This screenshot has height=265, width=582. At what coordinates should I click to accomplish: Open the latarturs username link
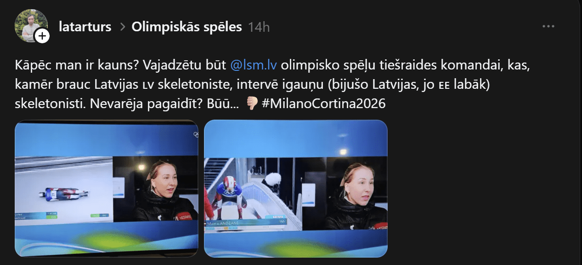point(85,27)
